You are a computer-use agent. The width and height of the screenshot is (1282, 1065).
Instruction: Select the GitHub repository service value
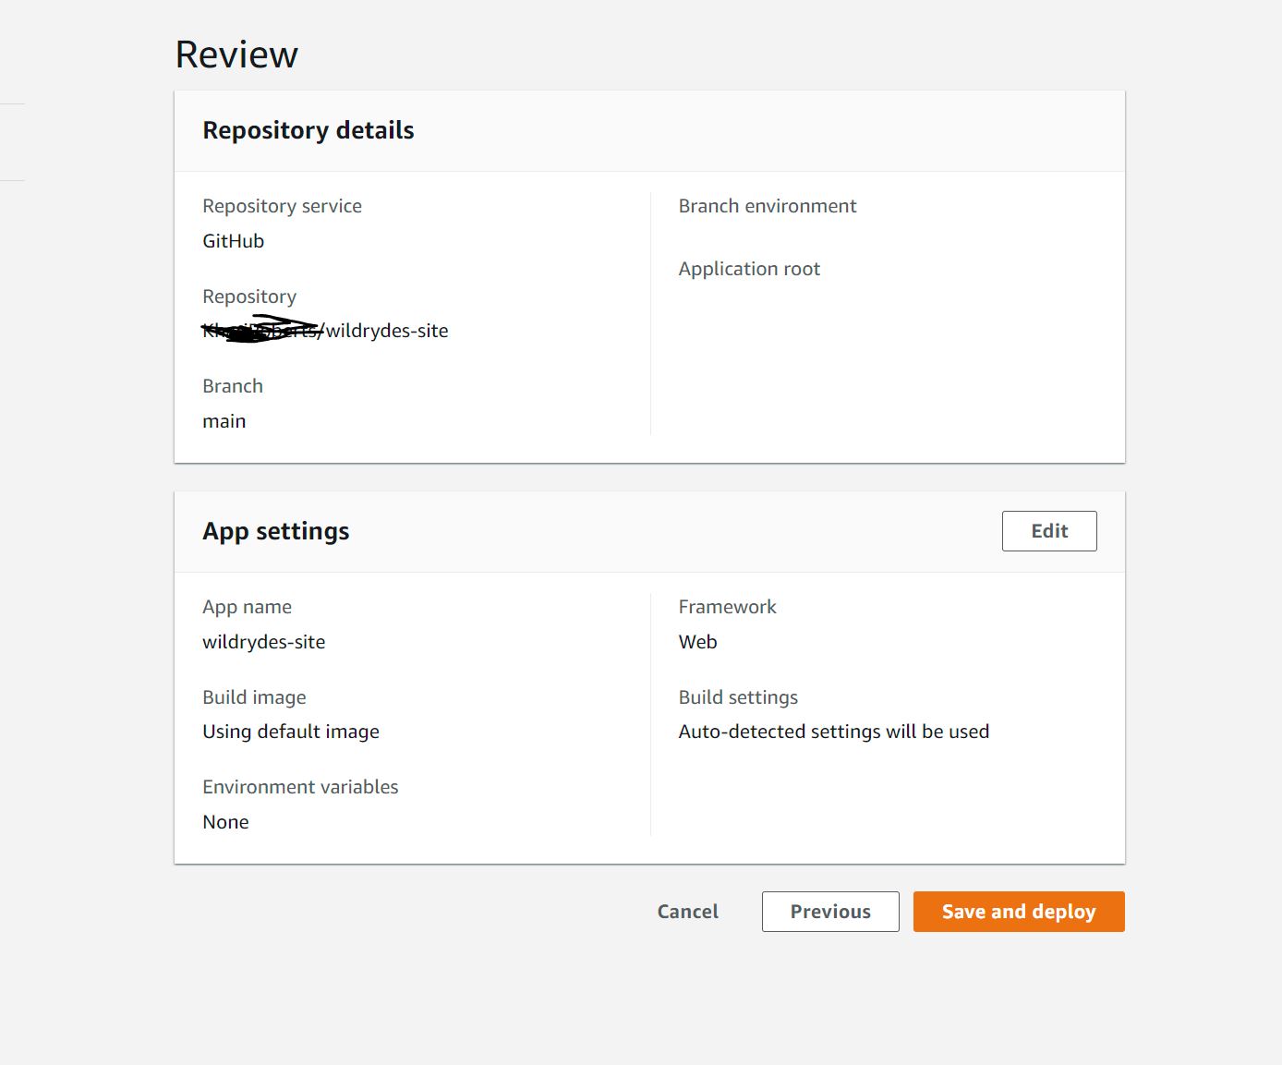[x=233, y=240]
